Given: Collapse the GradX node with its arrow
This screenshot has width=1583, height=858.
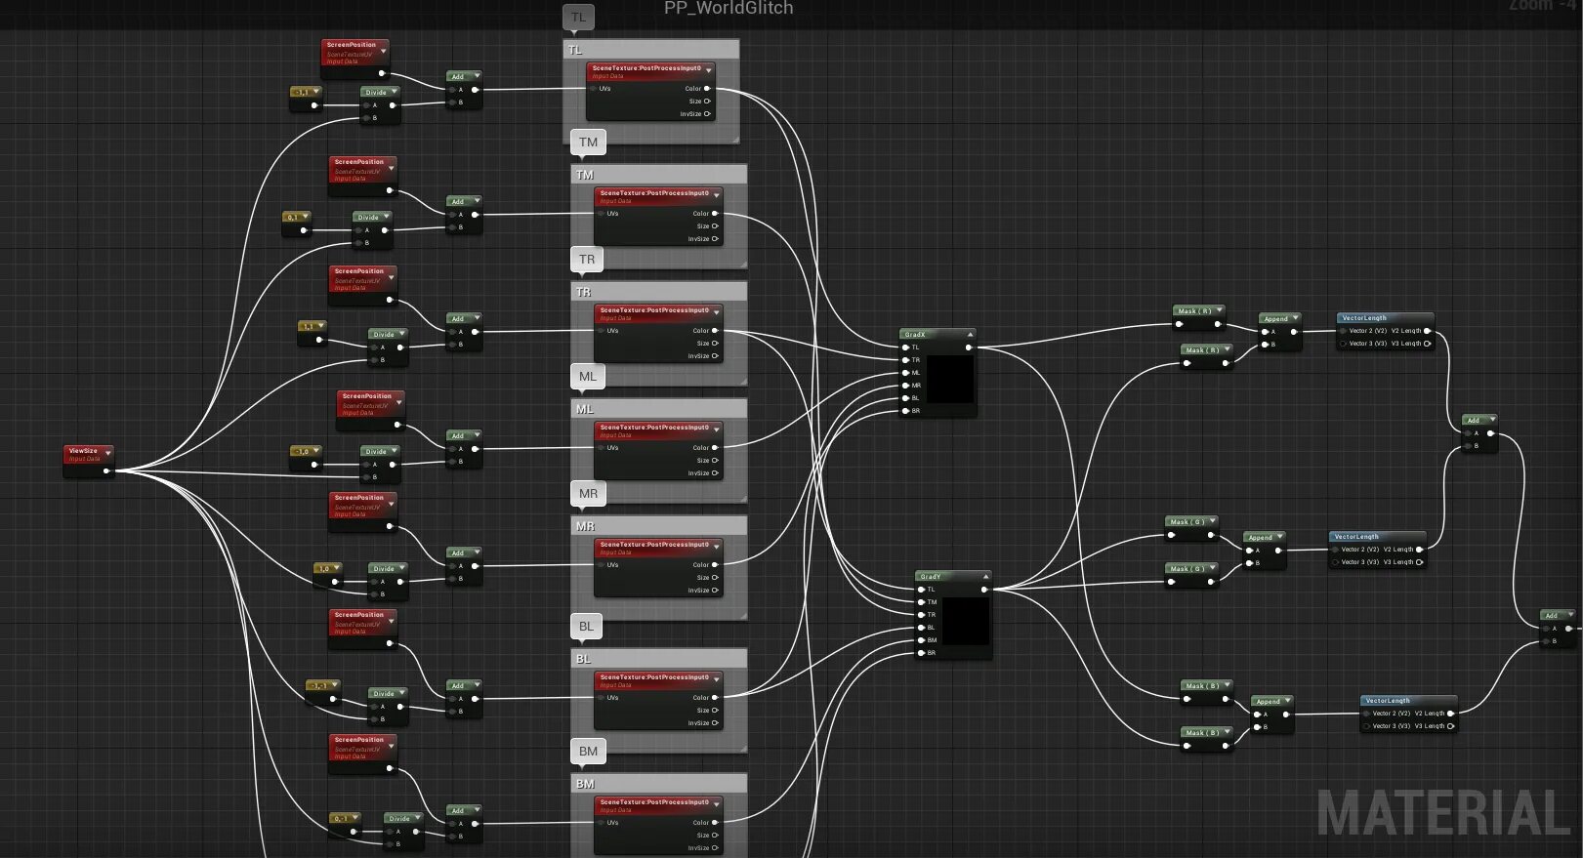Looking at the screenshot, I should click(970, 334).
